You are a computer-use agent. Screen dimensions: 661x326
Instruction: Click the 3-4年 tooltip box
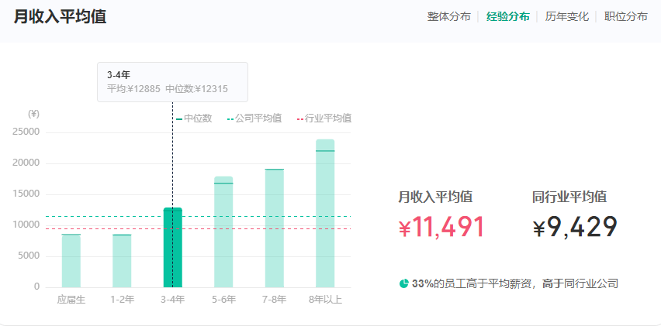(172, 82)
